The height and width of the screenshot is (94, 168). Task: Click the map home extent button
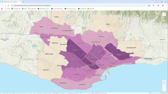(x=164, y=82)
